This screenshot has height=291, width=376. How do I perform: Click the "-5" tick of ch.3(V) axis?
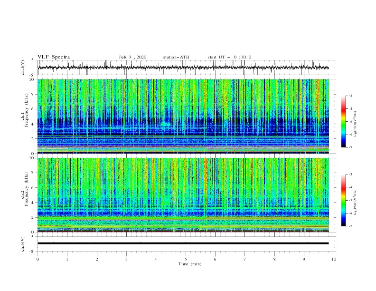click(x=32, y=252)
